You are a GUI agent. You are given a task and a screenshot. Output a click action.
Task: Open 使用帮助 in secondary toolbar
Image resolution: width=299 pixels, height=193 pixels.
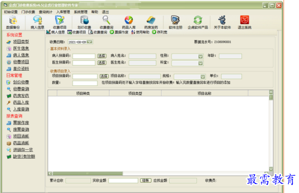[x=140, y=32]
